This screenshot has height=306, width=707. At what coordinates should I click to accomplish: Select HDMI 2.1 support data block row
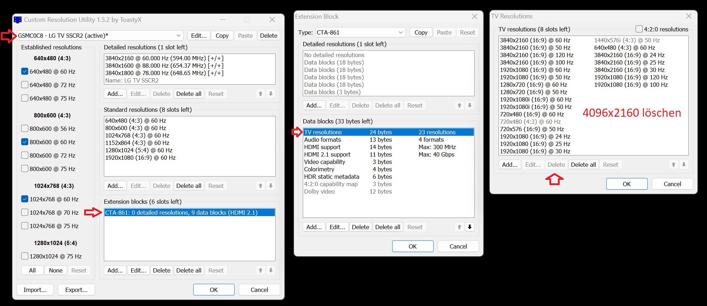point(389,154)
